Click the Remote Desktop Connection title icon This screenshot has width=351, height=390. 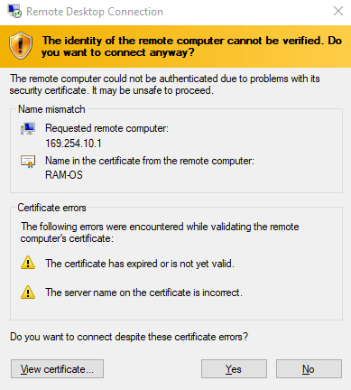coord(14,12)
